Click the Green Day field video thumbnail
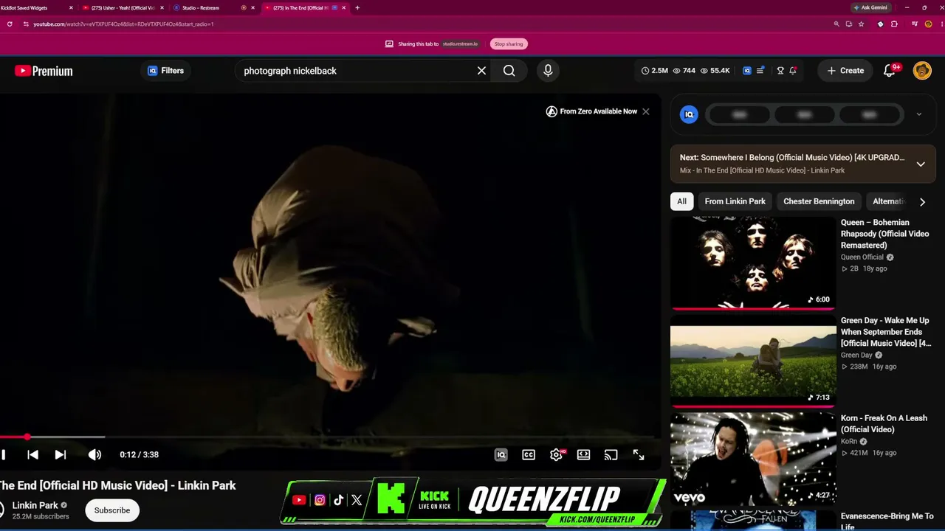The image size is (945, 531). click(x=753, y=361)
